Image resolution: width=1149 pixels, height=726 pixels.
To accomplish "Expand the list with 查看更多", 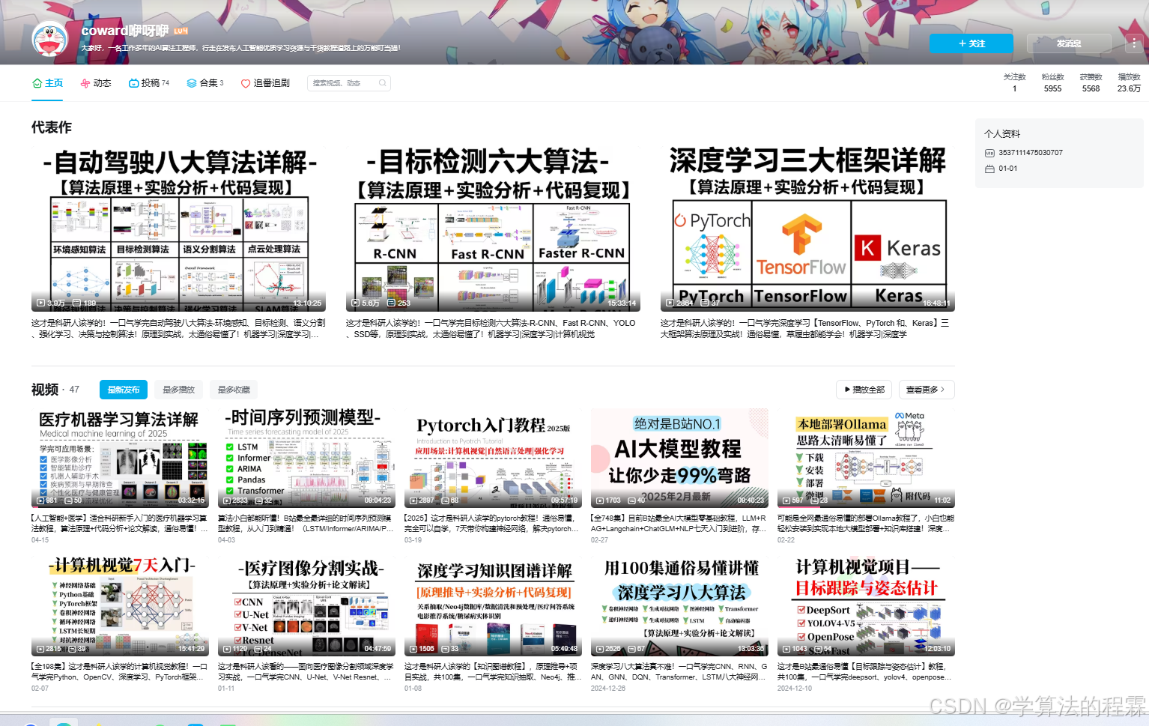I will click(927, 390).
